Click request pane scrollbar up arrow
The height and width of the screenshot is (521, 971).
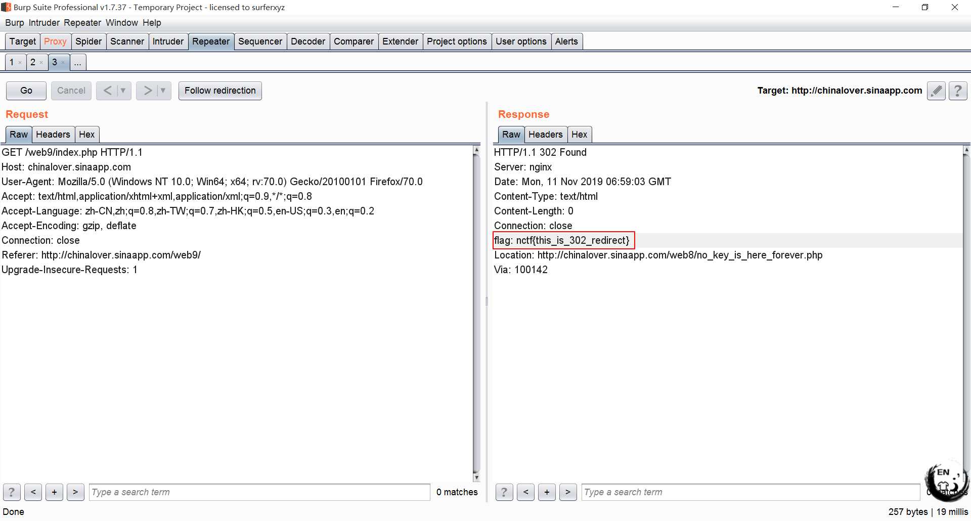tap(476, 150)
